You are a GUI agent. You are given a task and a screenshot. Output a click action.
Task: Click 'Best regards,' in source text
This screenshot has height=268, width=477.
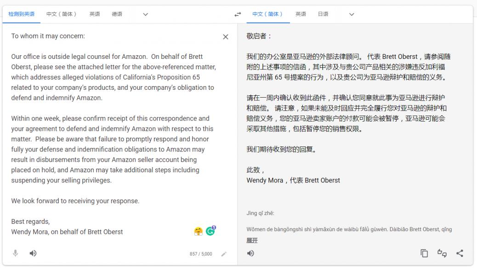click(30, 221)
